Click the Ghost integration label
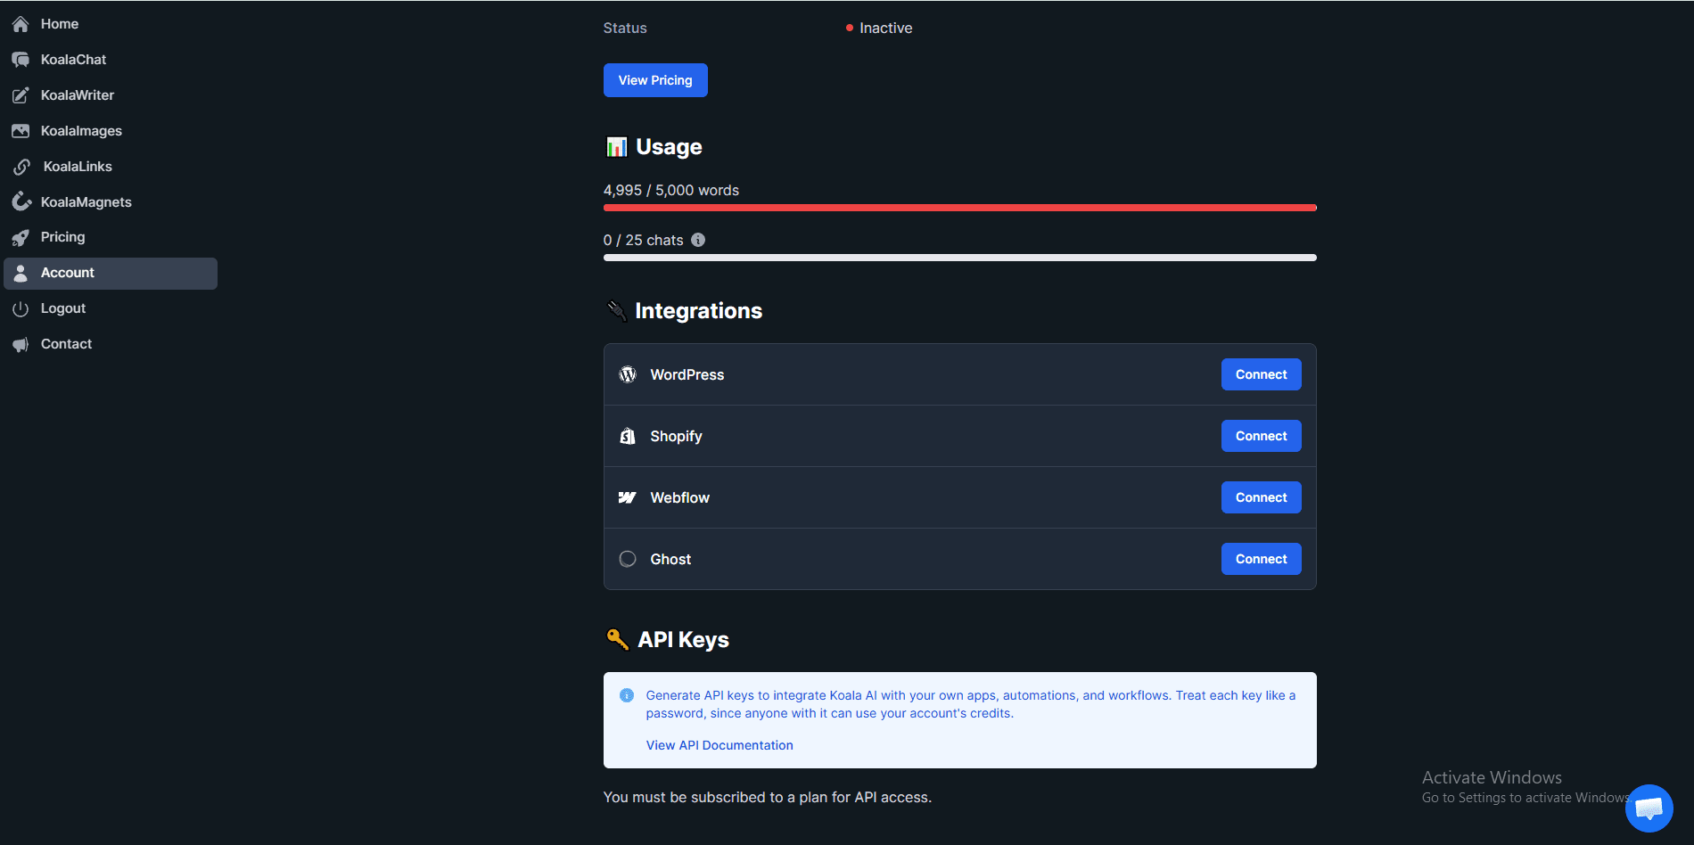Image resolution: width=1694 pixels, height=845 pixels. tap(670, 559)
